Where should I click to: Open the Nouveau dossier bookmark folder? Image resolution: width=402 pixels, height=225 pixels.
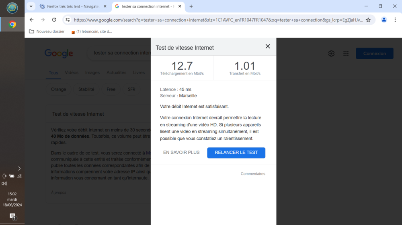point(47,31)
